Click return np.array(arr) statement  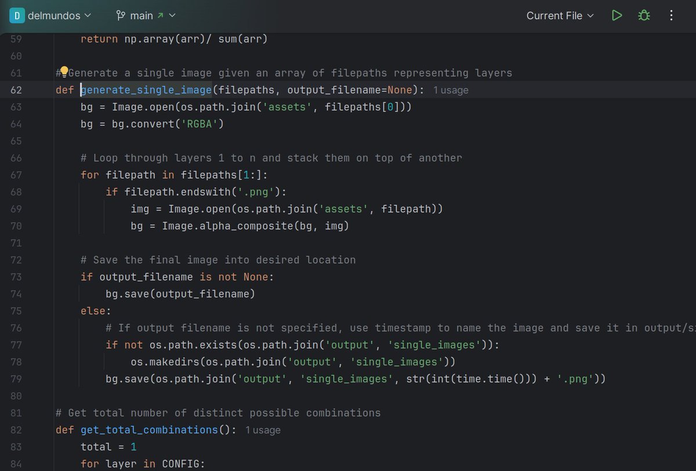click(x=174, y=39)
